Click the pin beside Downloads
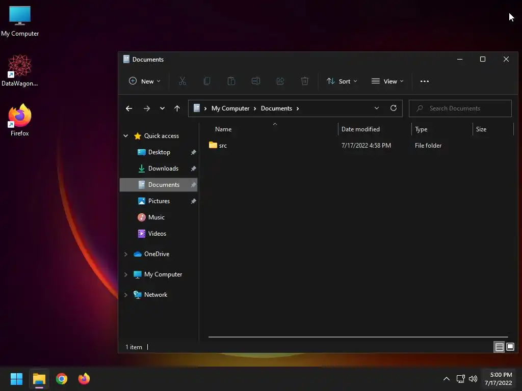 [193, 169]
